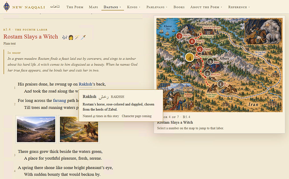Click the heading Rostam Slays a Witch
The height and width of the screenshot is (179, 289).
[31, 37]
